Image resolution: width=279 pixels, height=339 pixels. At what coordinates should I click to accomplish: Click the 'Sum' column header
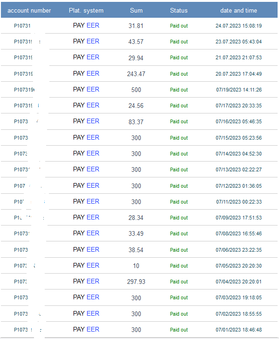click(136, 10)
